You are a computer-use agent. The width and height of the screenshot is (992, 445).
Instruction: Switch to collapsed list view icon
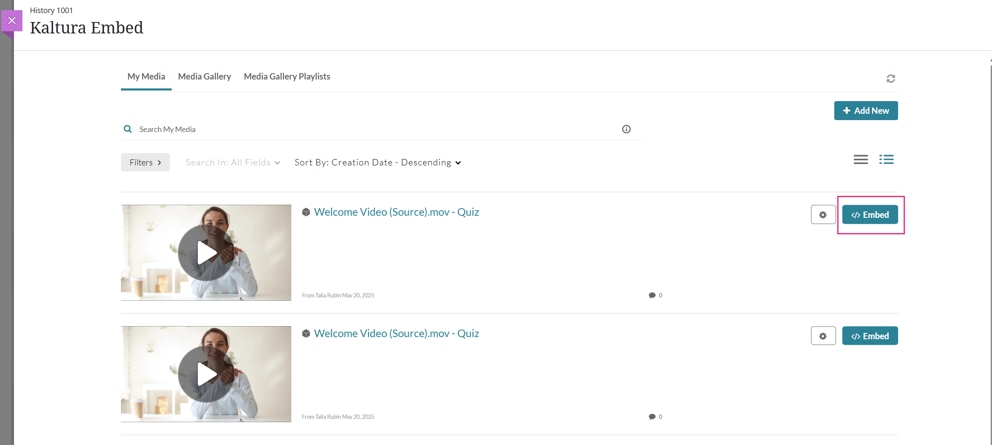pos(860,159)
